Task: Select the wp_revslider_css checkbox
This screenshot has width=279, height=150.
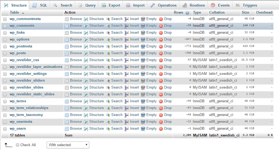Action: click(5, 60)
